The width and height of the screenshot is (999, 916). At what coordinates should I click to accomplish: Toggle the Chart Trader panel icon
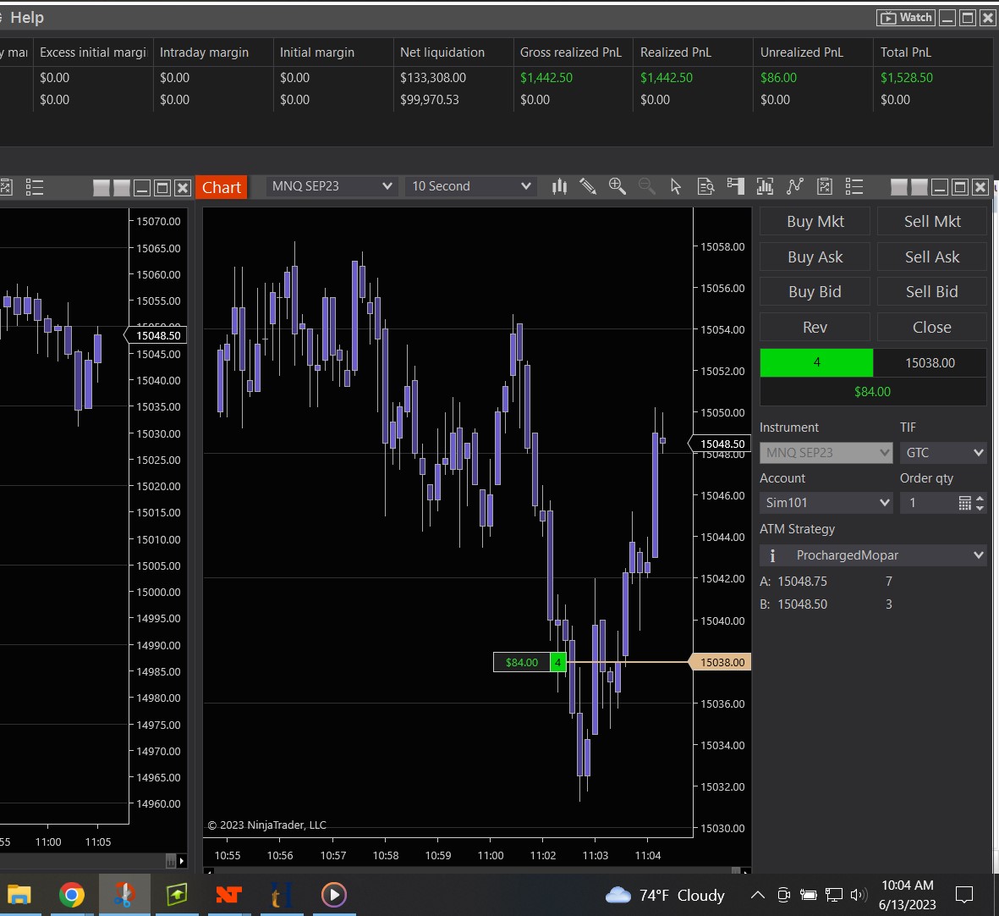tap(735, 186)
